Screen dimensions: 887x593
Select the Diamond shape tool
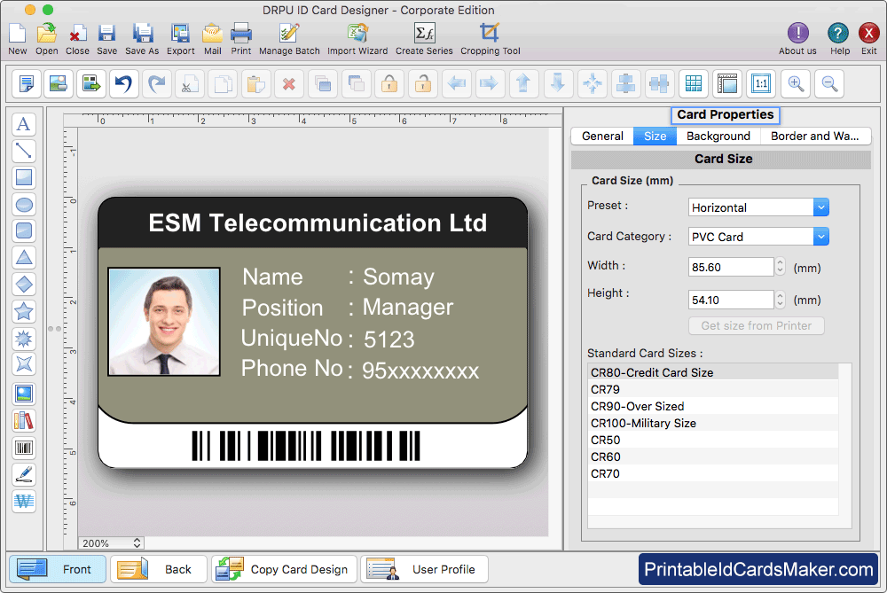pyautogui.click(x=24, y=284)
